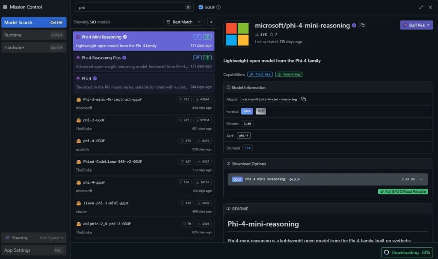
Task: Open the Runtime tab in the sidebar
Action: click(x=33, y=35)
